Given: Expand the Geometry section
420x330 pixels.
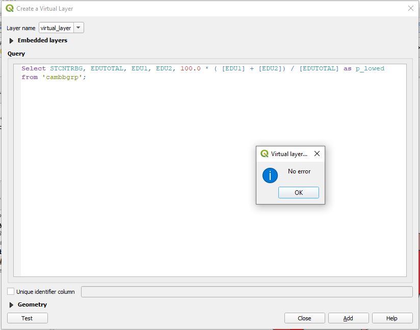Looking at the screenshot, I should tap(12, 305).
